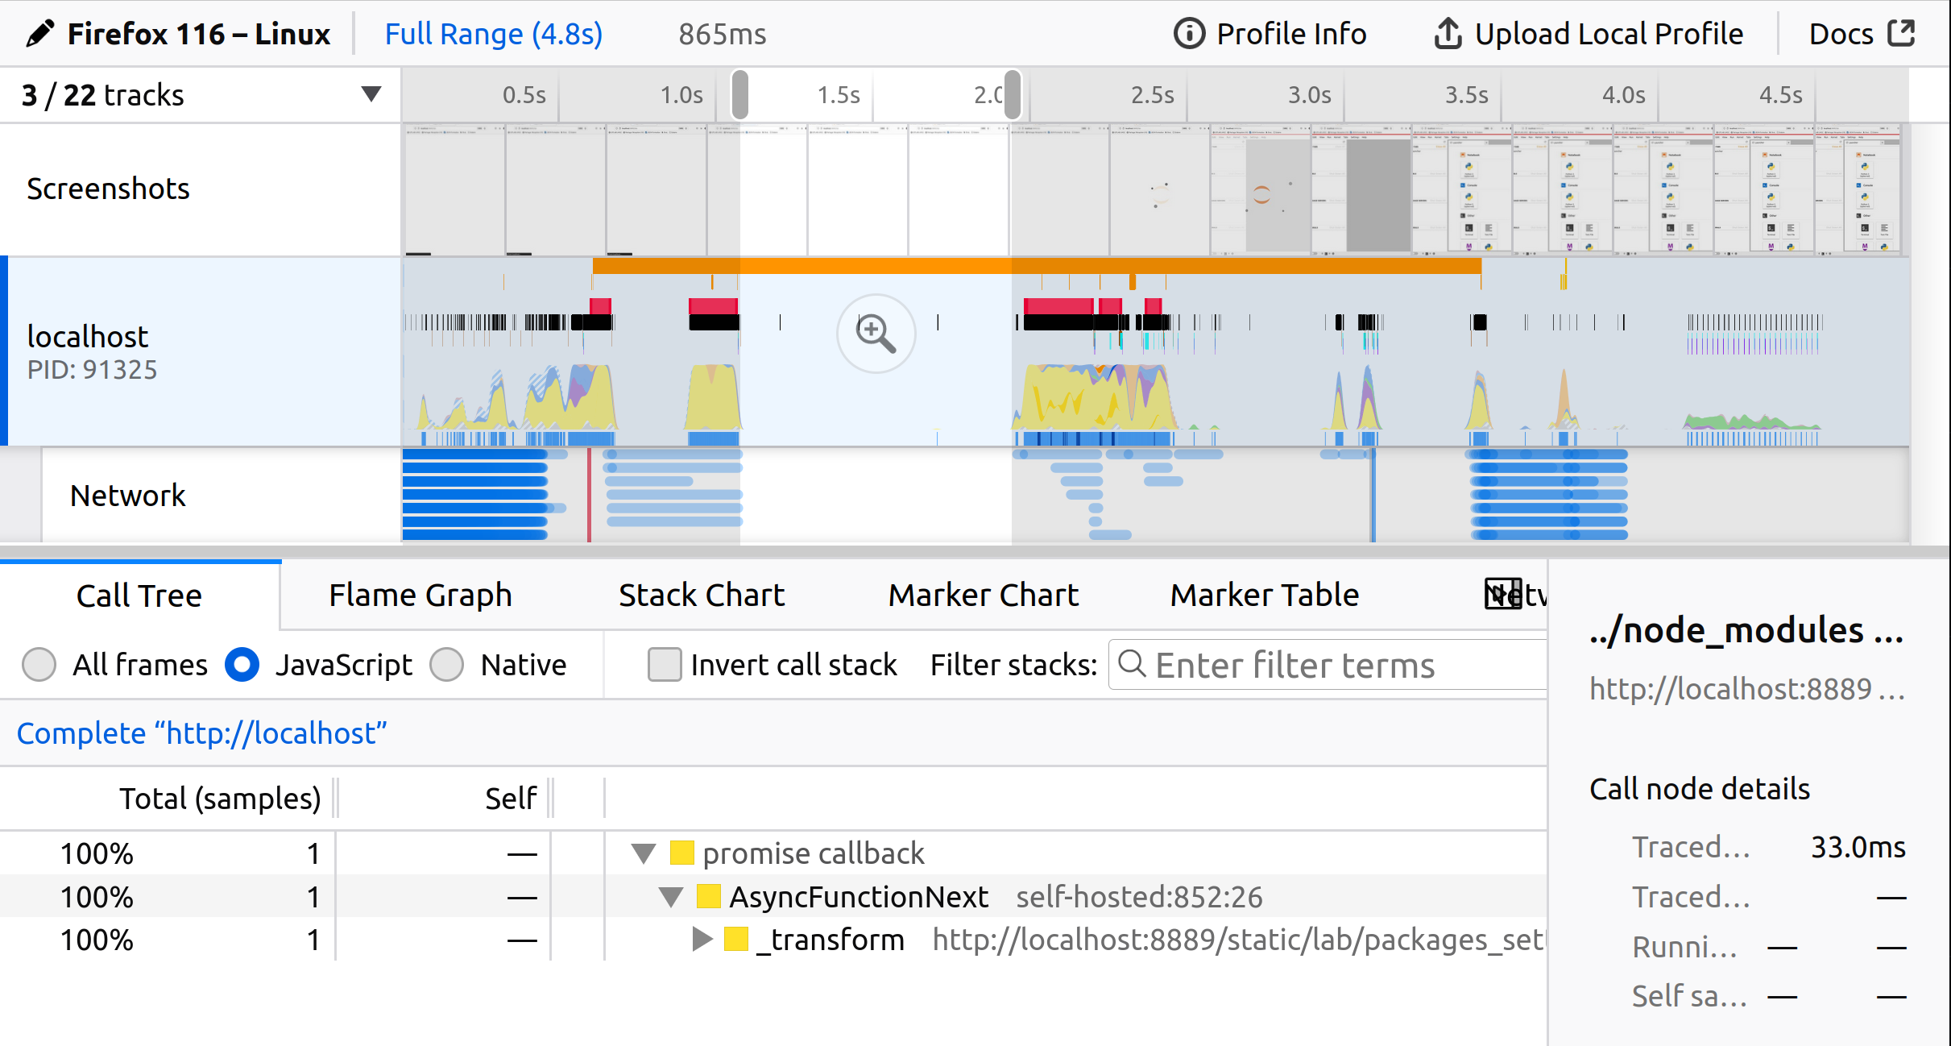Click the yellow square beside AsyncFunctionNext
The height and width of the screenshot is (1046, 1951).
pos(709,896)
